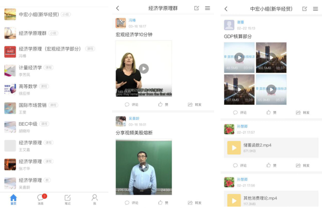Tap the 首页 home icon
The image size is (322, 208).
tap(13, 199)
